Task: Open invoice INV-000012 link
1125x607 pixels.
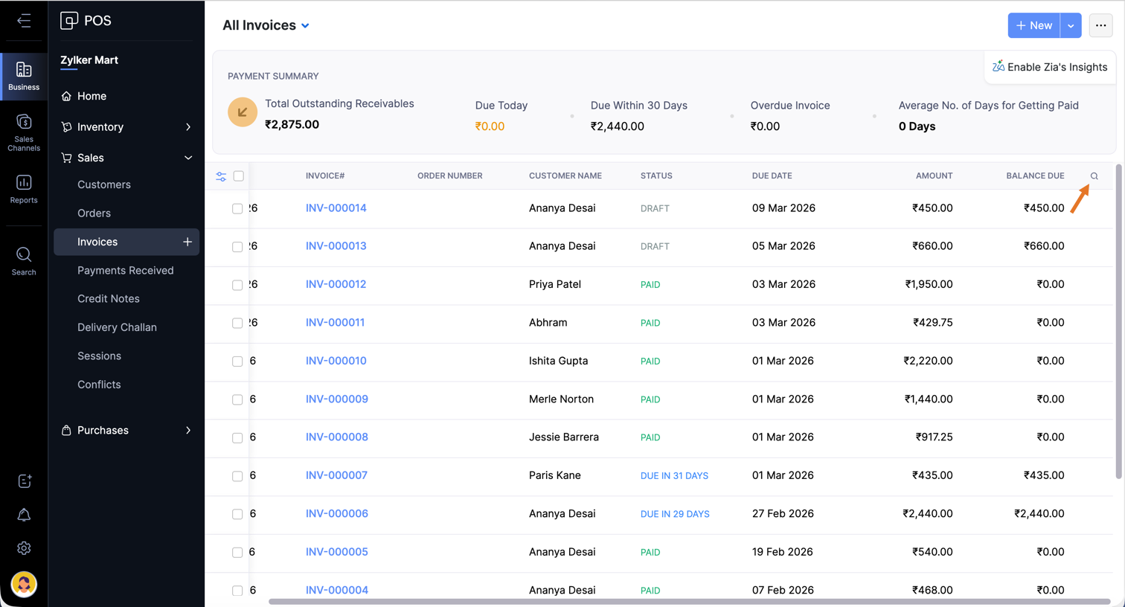Action: tap(336, 284)
